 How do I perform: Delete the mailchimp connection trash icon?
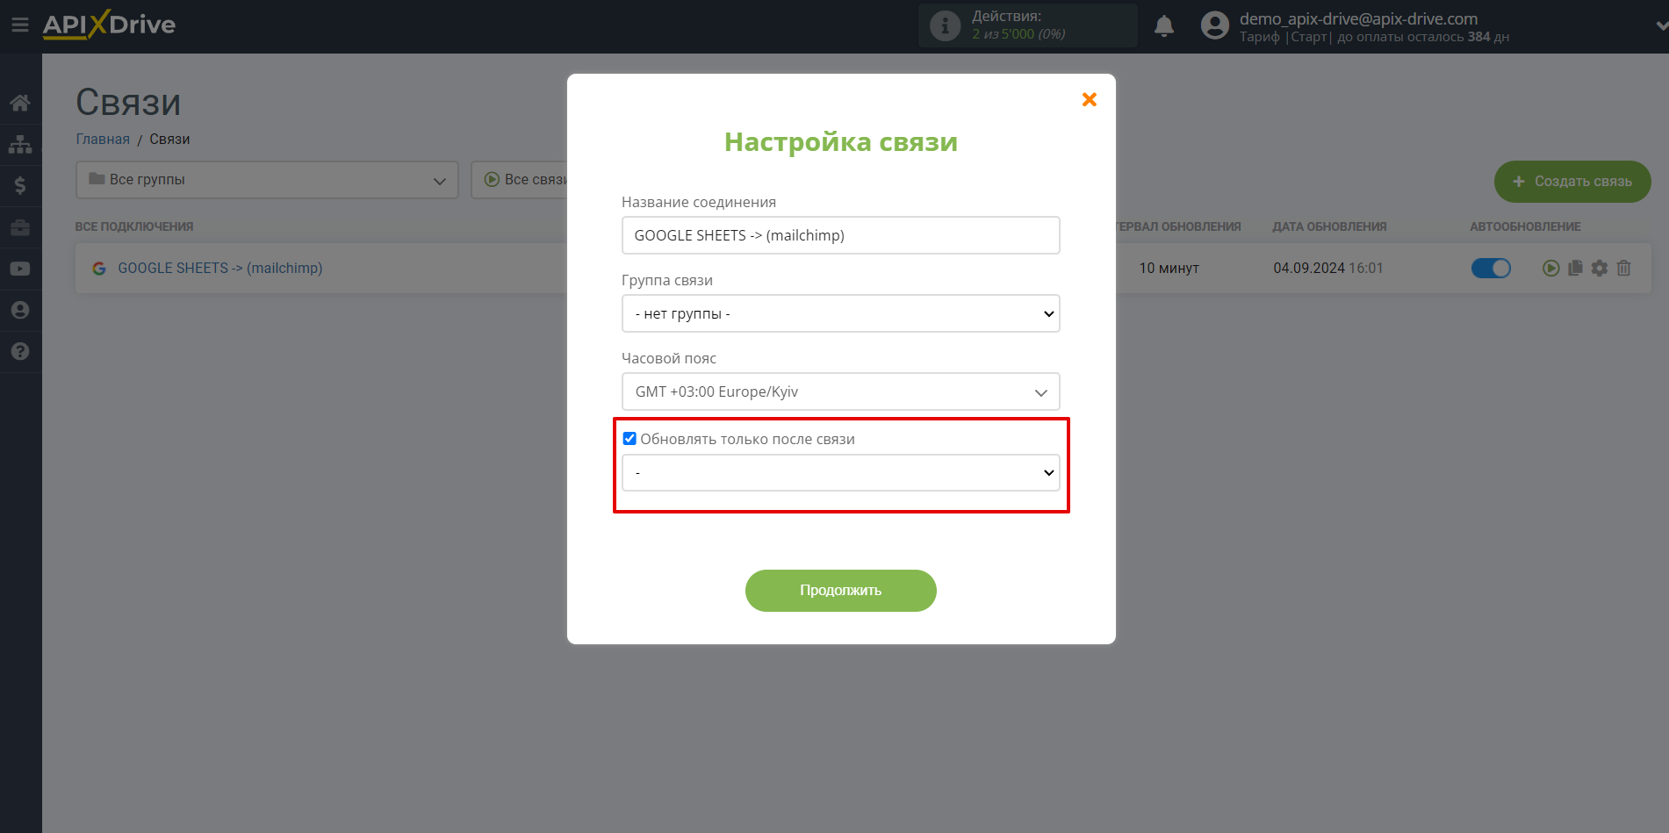tap(1623, 268)
